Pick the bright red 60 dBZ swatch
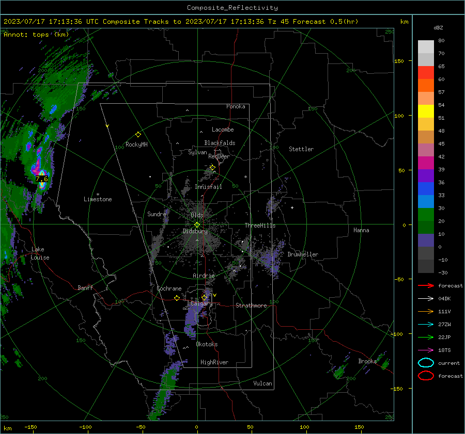 tap(426, 73)
